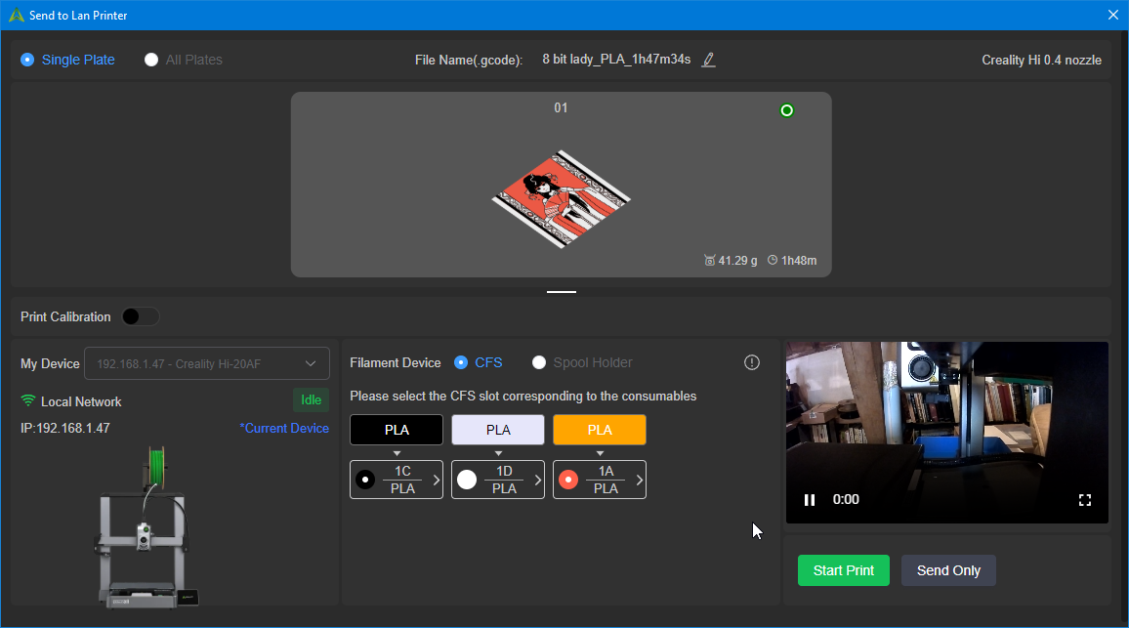The width and height of the screenshot is (1129, 628).
Task: Click the green circle on plate 01
Action: 787,110
